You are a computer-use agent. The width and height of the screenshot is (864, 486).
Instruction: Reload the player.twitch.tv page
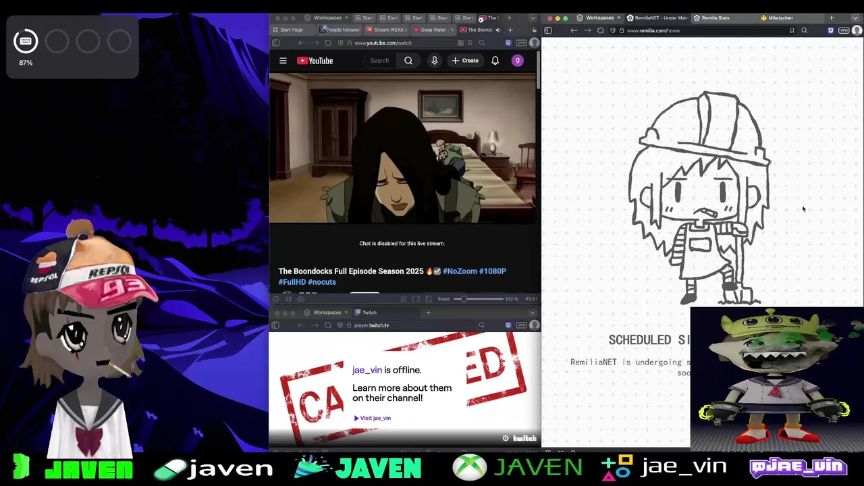[x=328, y=325]
